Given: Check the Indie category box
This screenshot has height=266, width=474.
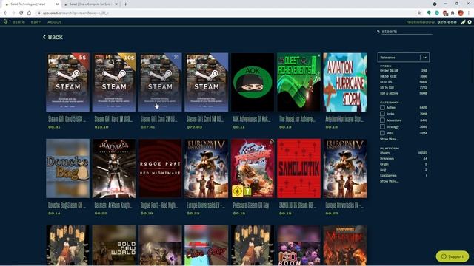Looking at the screenshot, I should (382, 114).
